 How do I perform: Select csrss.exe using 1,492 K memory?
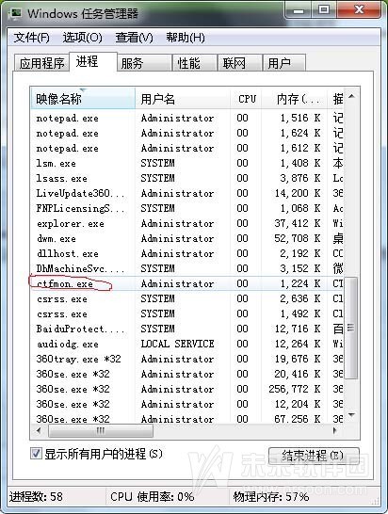pos(187,313)
